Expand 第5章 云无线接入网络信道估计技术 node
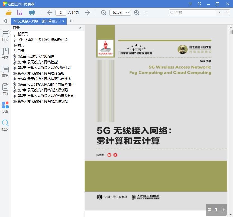The height and width of the screenshot is (217, 233). (14, 79)
